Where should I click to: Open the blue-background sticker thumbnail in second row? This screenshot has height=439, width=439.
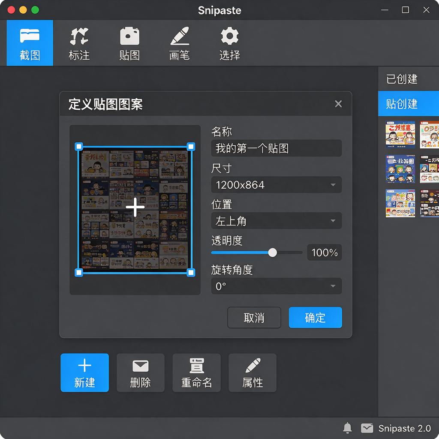[x=400, y=169]
